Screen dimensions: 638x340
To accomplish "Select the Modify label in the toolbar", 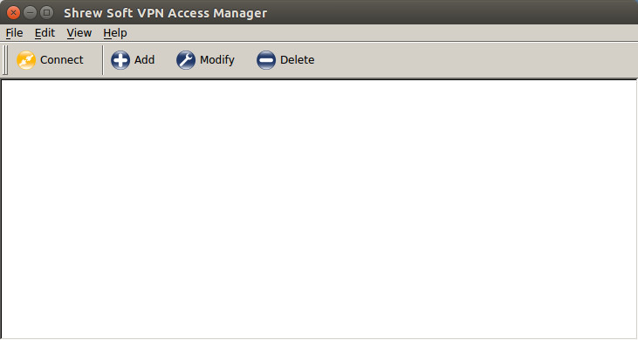I will click(217, 60).
